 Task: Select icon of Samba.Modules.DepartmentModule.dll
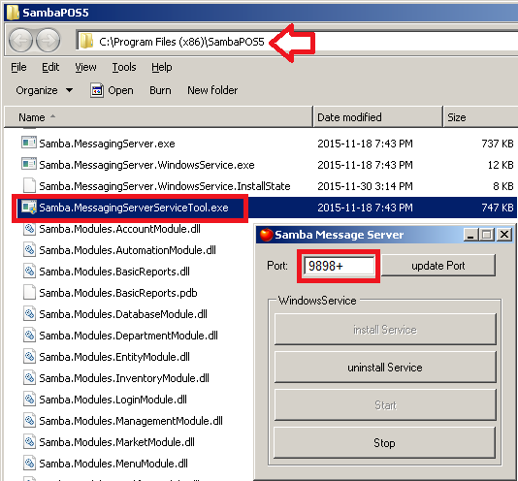[29, 336]
